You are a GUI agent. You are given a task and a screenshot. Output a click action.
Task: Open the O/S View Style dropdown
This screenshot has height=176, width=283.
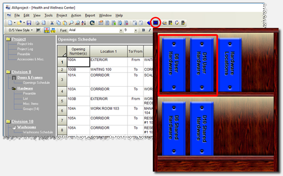20,30
